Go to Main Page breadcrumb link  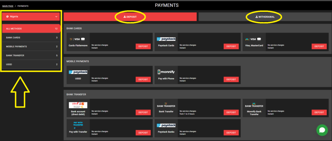(x=8, y=6)
